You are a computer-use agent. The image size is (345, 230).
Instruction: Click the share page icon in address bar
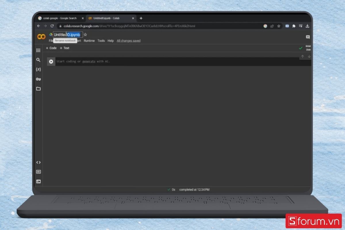pos(272,26)
